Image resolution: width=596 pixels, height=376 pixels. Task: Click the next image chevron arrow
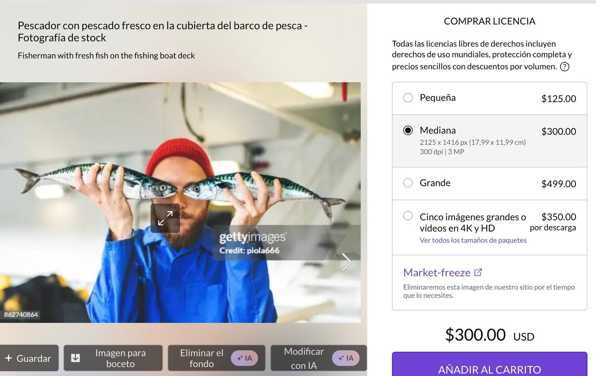click(x=346, y=262)
